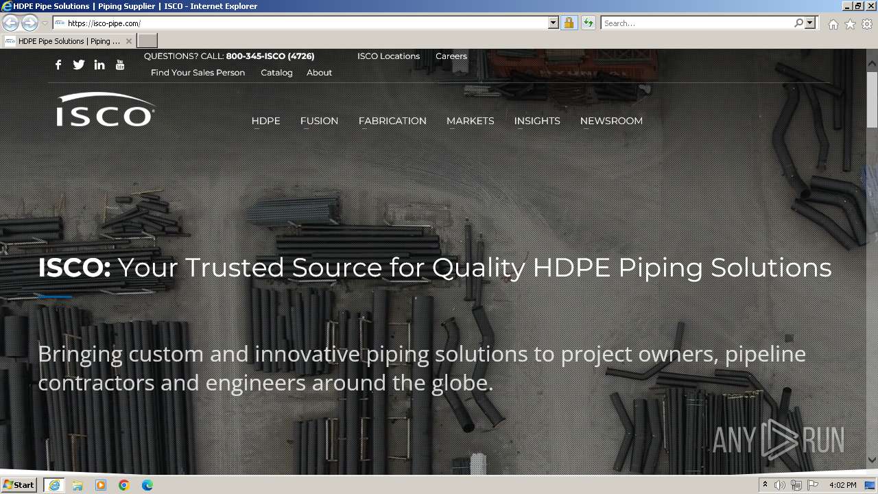Open Careers link
The image size is (878, 494).
(451, 56)
